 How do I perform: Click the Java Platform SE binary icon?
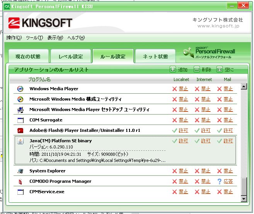point(20,141)
